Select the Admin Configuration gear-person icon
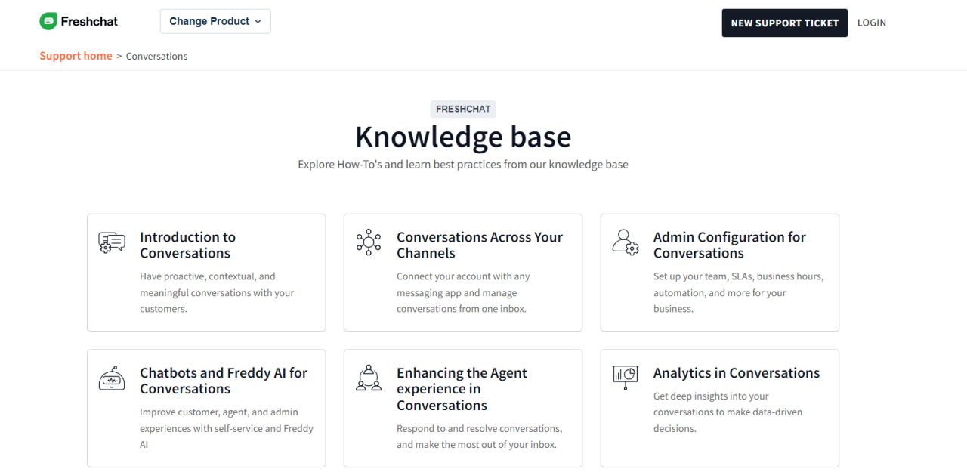Viewport: 967px width, 472px height. click(626, 242)
